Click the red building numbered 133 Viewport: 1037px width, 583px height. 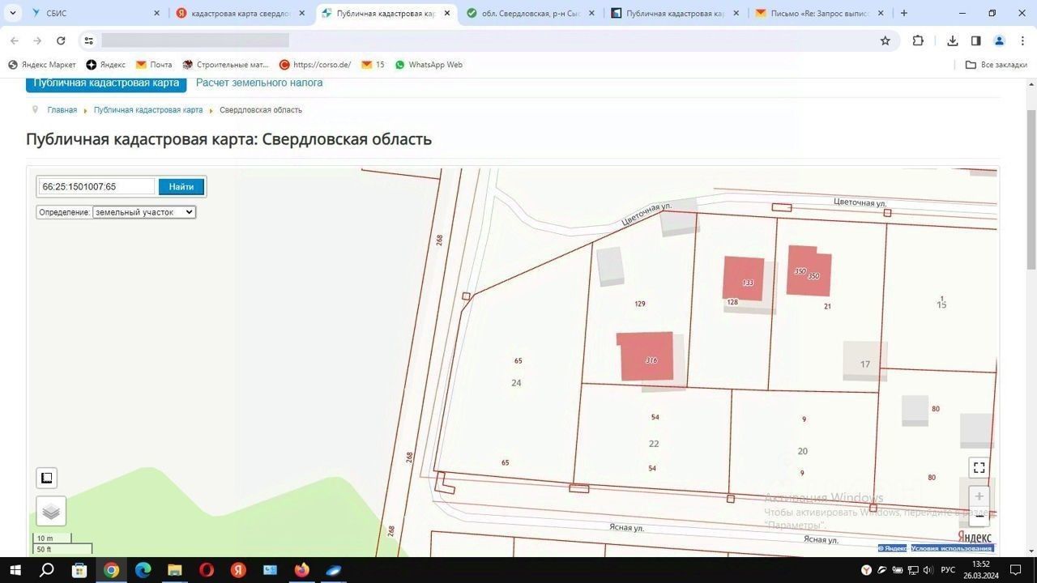[744, 279]
